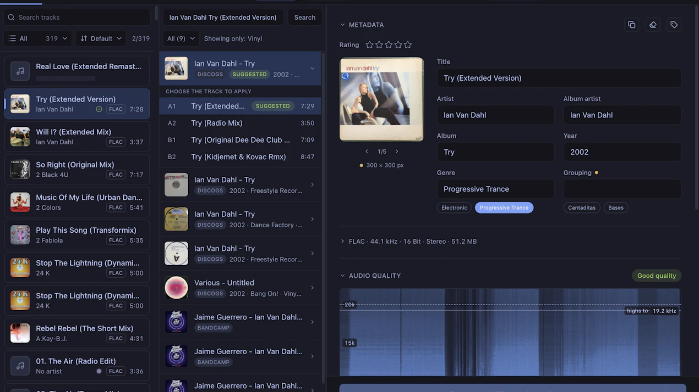Set rating to four stars
Image resolution: width=699 pixels, height=392 pixels.
(398, 45)
